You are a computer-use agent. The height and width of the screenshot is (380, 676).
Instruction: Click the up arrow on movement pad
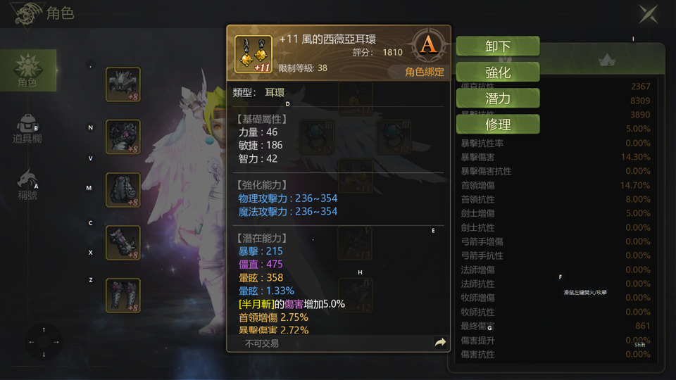click(44, 329)
